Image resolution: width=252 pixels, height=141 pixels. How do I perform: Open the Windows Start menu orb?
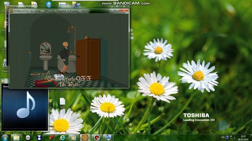(x=5, y=137)
